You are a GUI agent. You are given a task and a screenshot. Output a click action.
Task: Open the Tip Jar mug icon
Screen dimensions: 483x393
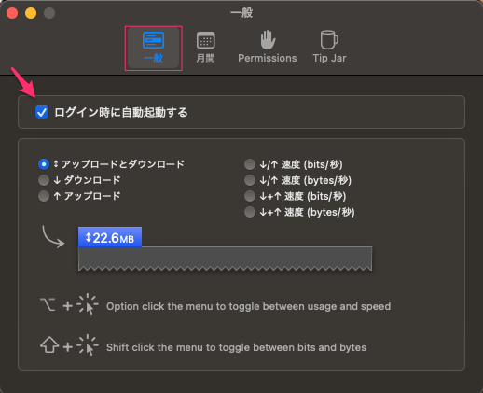pos(329,40)
